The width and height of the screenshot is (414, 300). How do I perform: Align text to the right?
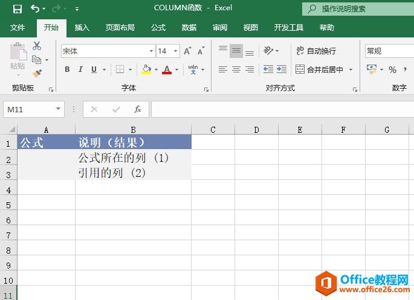[250, 69]
